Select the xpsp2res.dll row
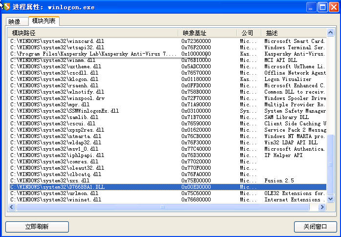 coord(168,130)
